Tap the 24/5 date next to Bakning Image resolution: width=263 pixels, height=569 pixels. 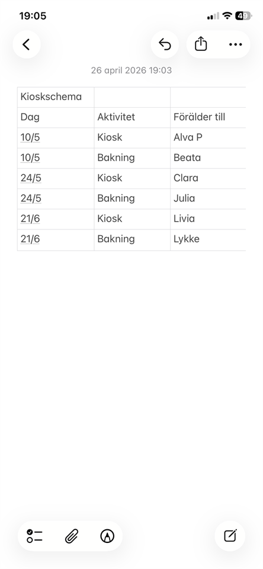coord(31,199)
